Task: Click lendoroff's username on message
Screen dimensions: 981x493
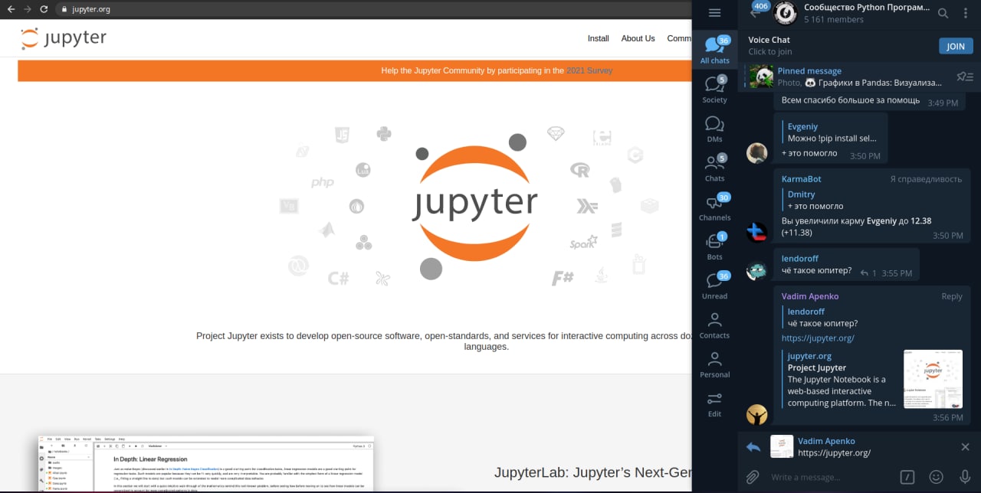Action: [800, 258]
